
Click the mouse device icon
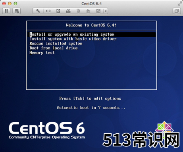(x=78, y=11)
